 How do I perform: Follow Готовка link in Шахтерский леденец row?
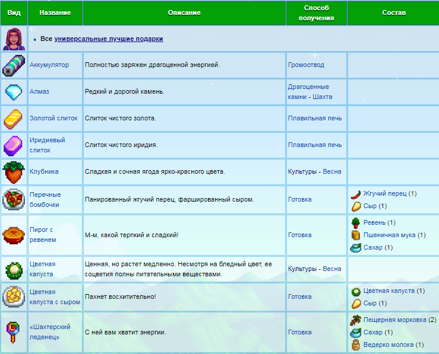pos(299,332)
